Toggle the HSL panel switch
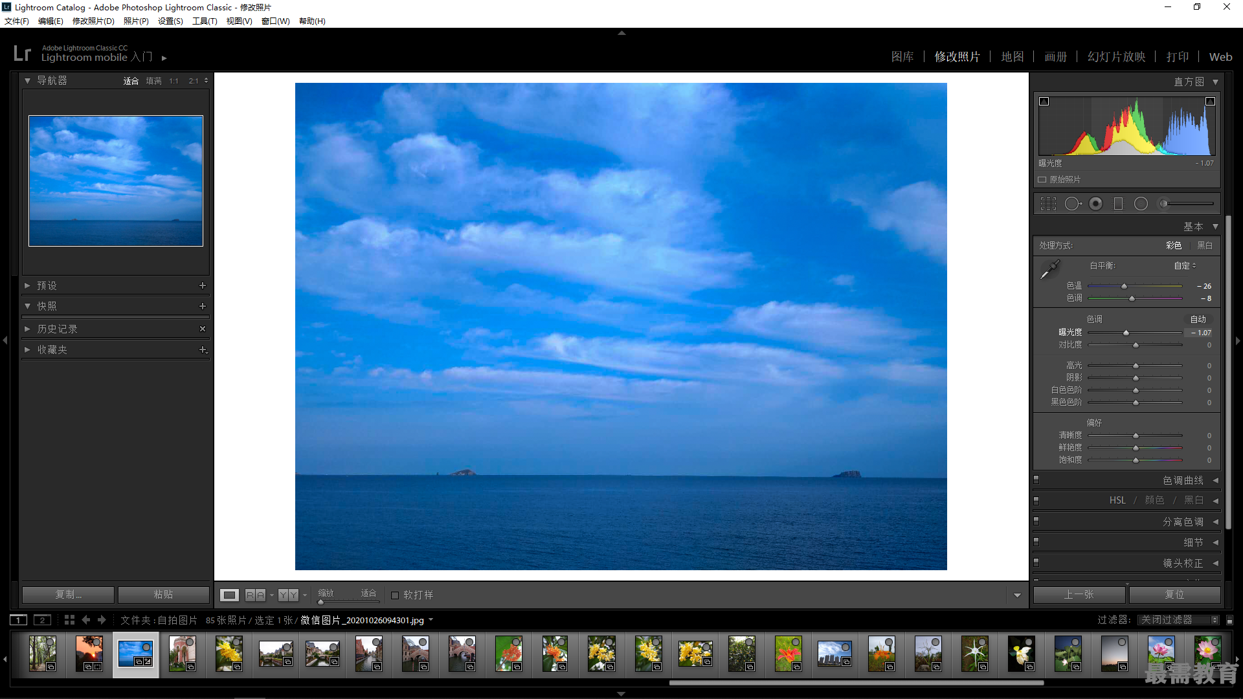This screenshot has width=1243, height=699. coord(1036,501)
